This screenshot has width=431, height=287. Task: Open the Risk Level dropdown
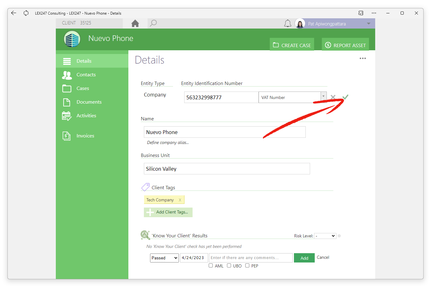pos(325,236)
